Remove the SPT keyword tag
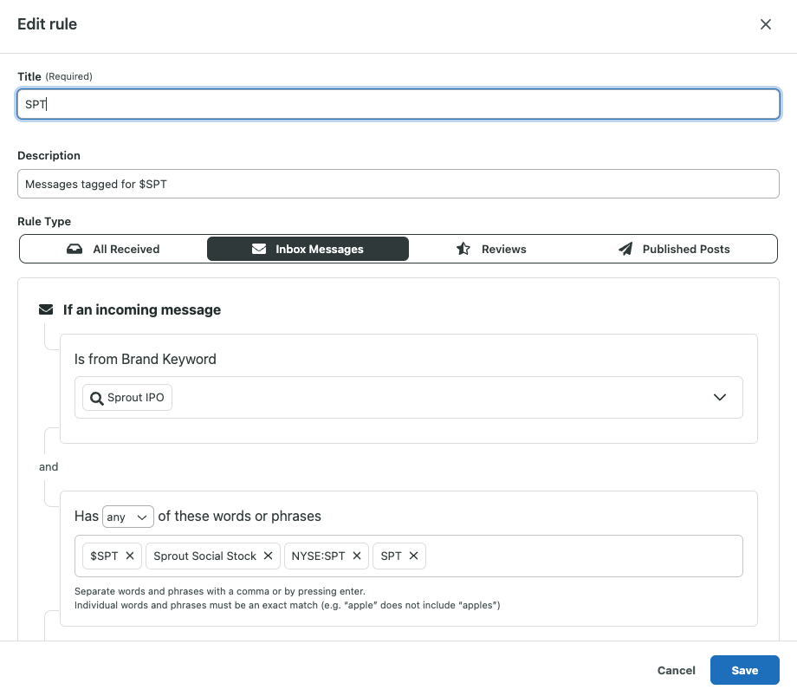Image resolution: width=797 pixels, height=696 pixels. [413, 556]
